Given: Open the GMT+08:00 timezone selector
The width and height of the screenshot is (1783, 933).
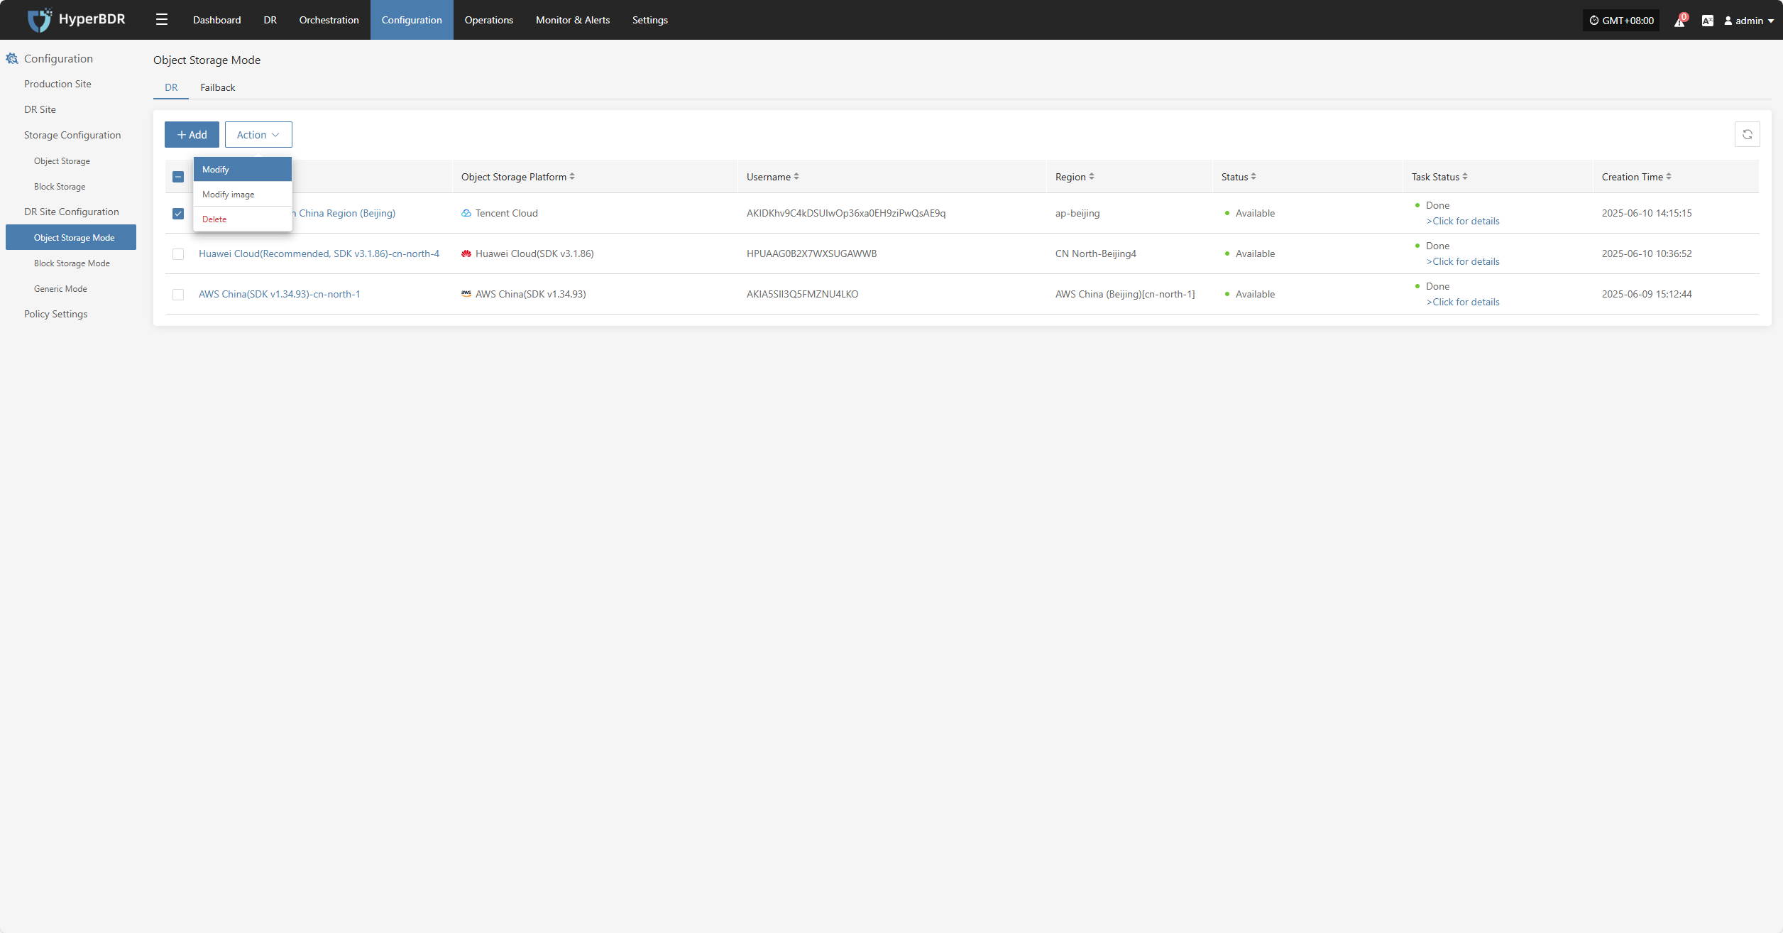Looking at the screenshot, I should coord(1621,21).
